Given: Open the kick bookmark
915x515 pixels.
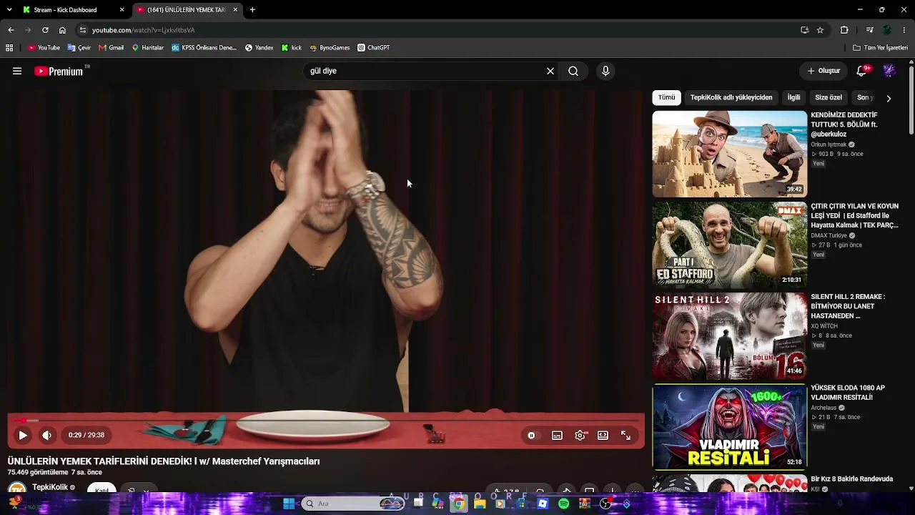Looking at the screenshot, I should coord(292,48).
